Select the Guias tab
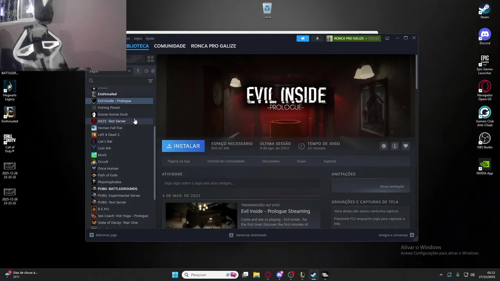The height and width of the screenshot is (281, 500). pos(302,161)
